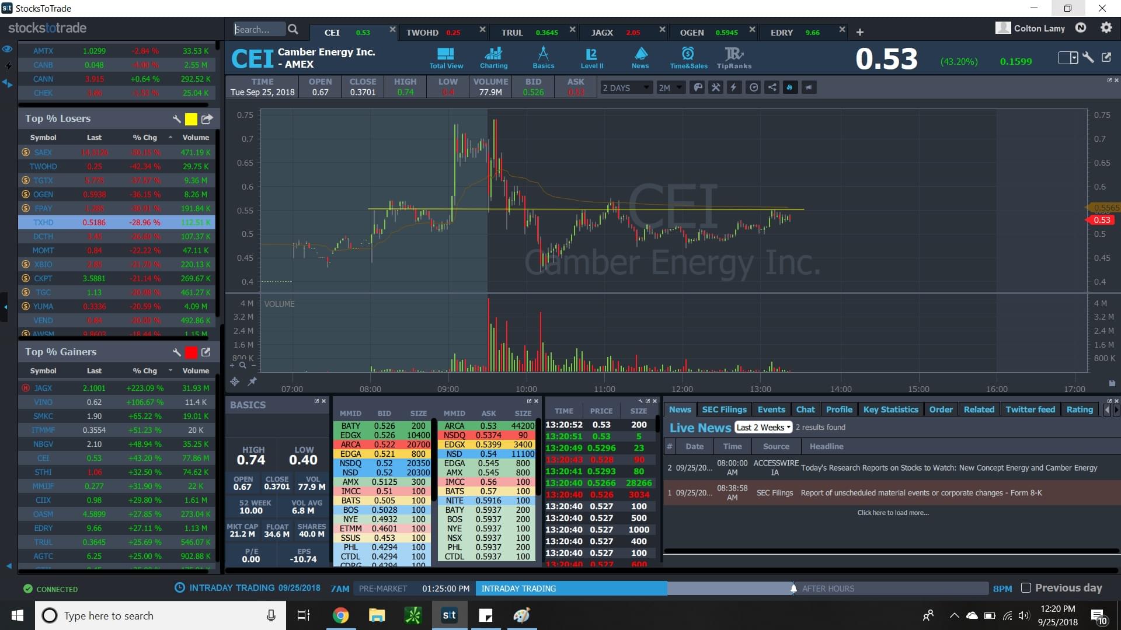Expand Last 2 Weeks news filter
Viewport: 1121px width, 630px height.
point(763,428)
